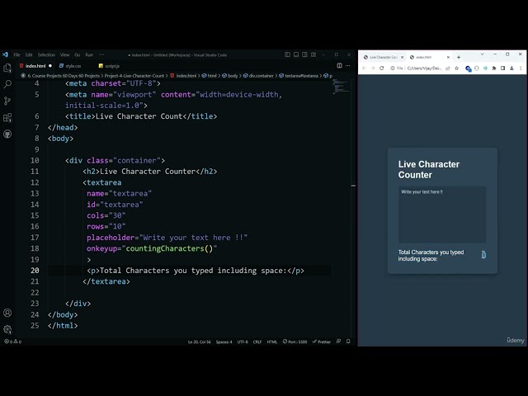Click the editor vertical scrollbar marker
Screen dimensions: 528x396
[x=353, y=186]
